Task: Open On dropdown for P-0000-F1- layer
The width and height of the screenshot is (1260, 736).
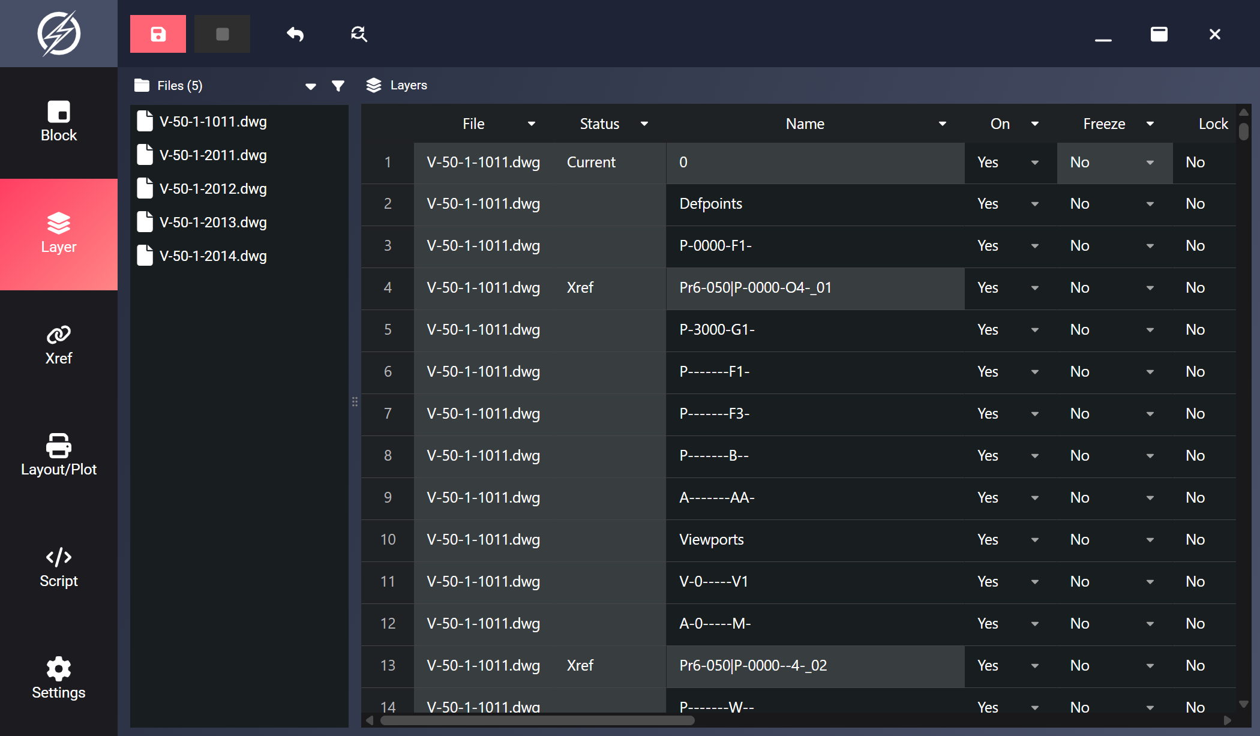Action: click(x=1035, y=247)
